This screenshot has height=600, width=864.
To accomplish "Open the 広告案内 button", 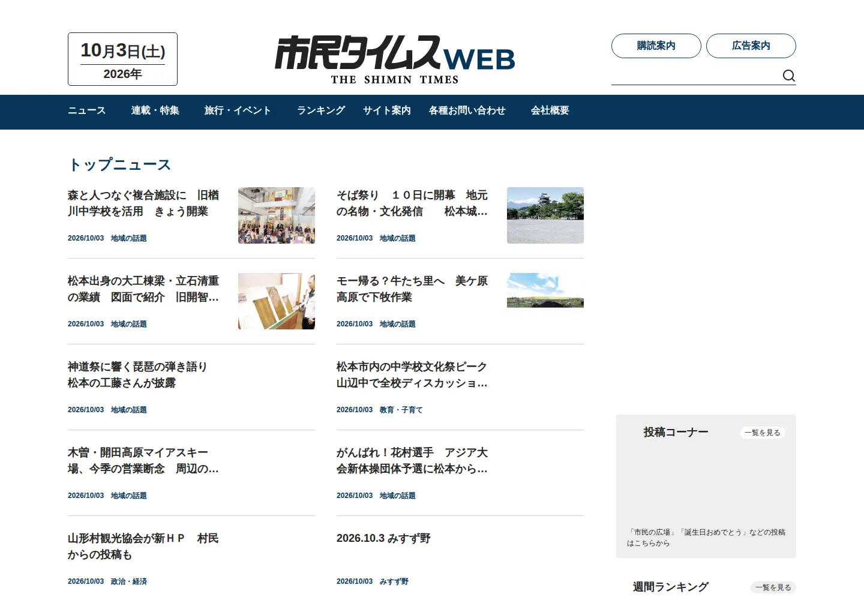I will (751, 46).
